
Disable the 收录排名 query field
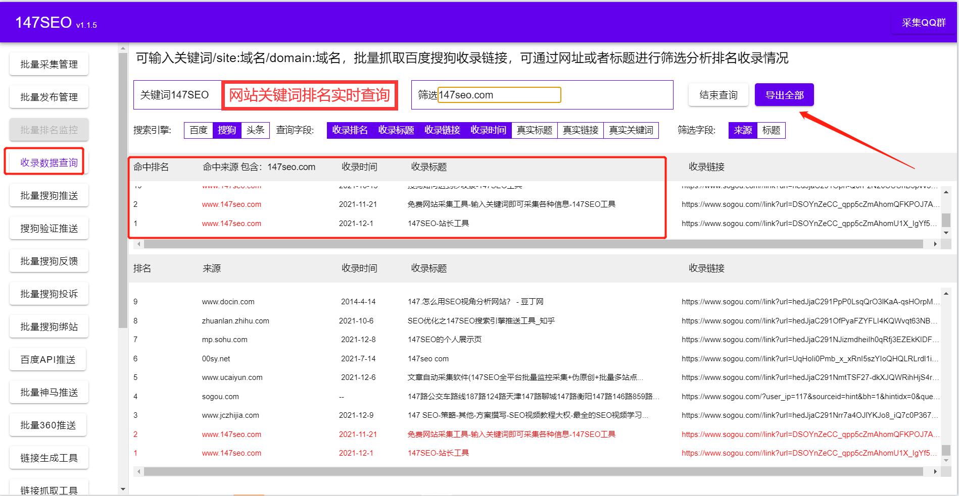coord(350,130)
